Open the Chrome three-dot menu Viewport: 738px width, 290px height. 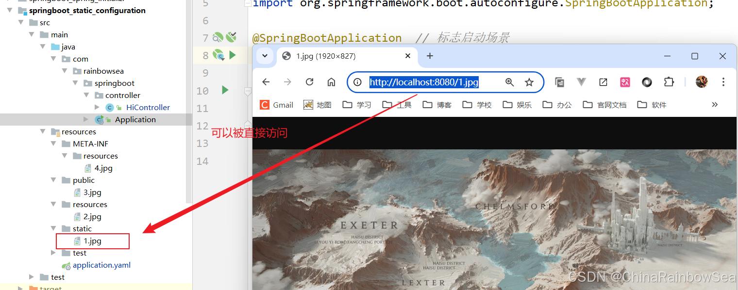coord(723,82)
